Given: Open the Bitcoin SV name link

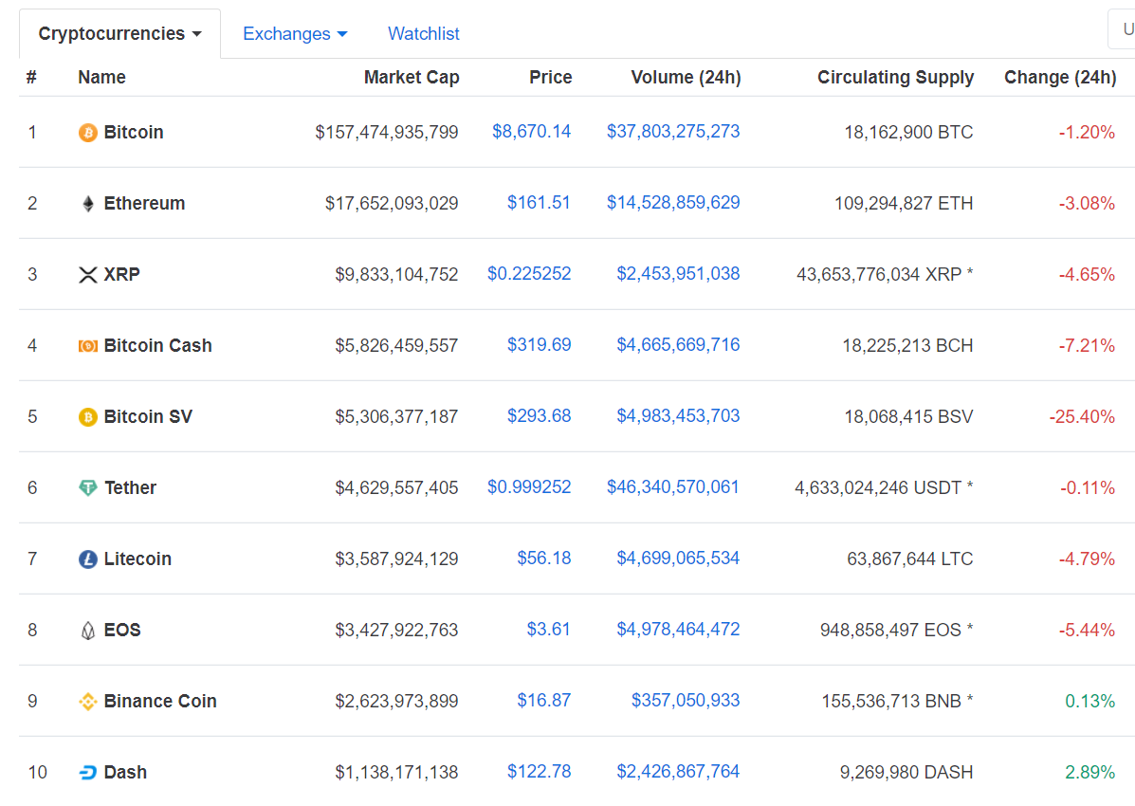Looking at the screenshot, I should click(x=148, y=417).
